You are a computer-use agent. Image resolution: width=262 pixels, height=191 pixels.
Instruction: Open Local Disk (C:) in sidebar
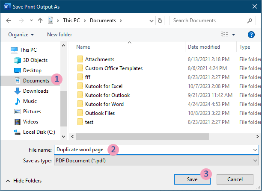tap(38, 132)
